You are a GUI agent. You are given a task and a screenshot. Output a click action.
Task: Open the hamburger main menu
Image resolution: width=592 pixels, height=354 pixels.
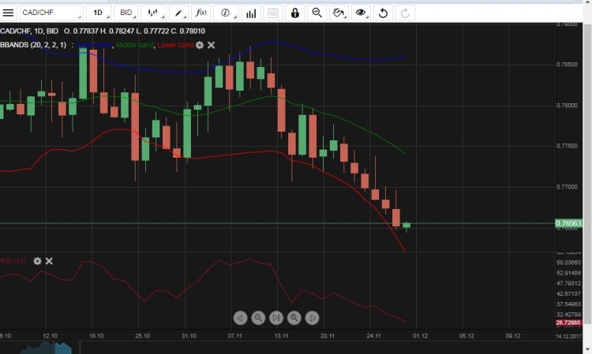9,13
